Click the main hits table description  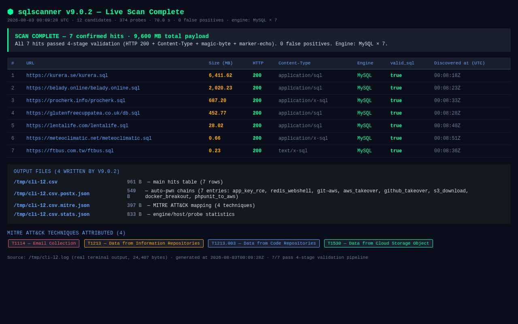tap(185, 182)
